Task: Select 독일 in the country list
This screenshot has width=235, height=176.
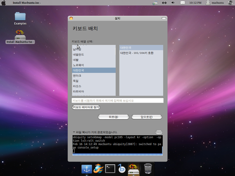Action: pyautogui.click(x=94, y=81)
